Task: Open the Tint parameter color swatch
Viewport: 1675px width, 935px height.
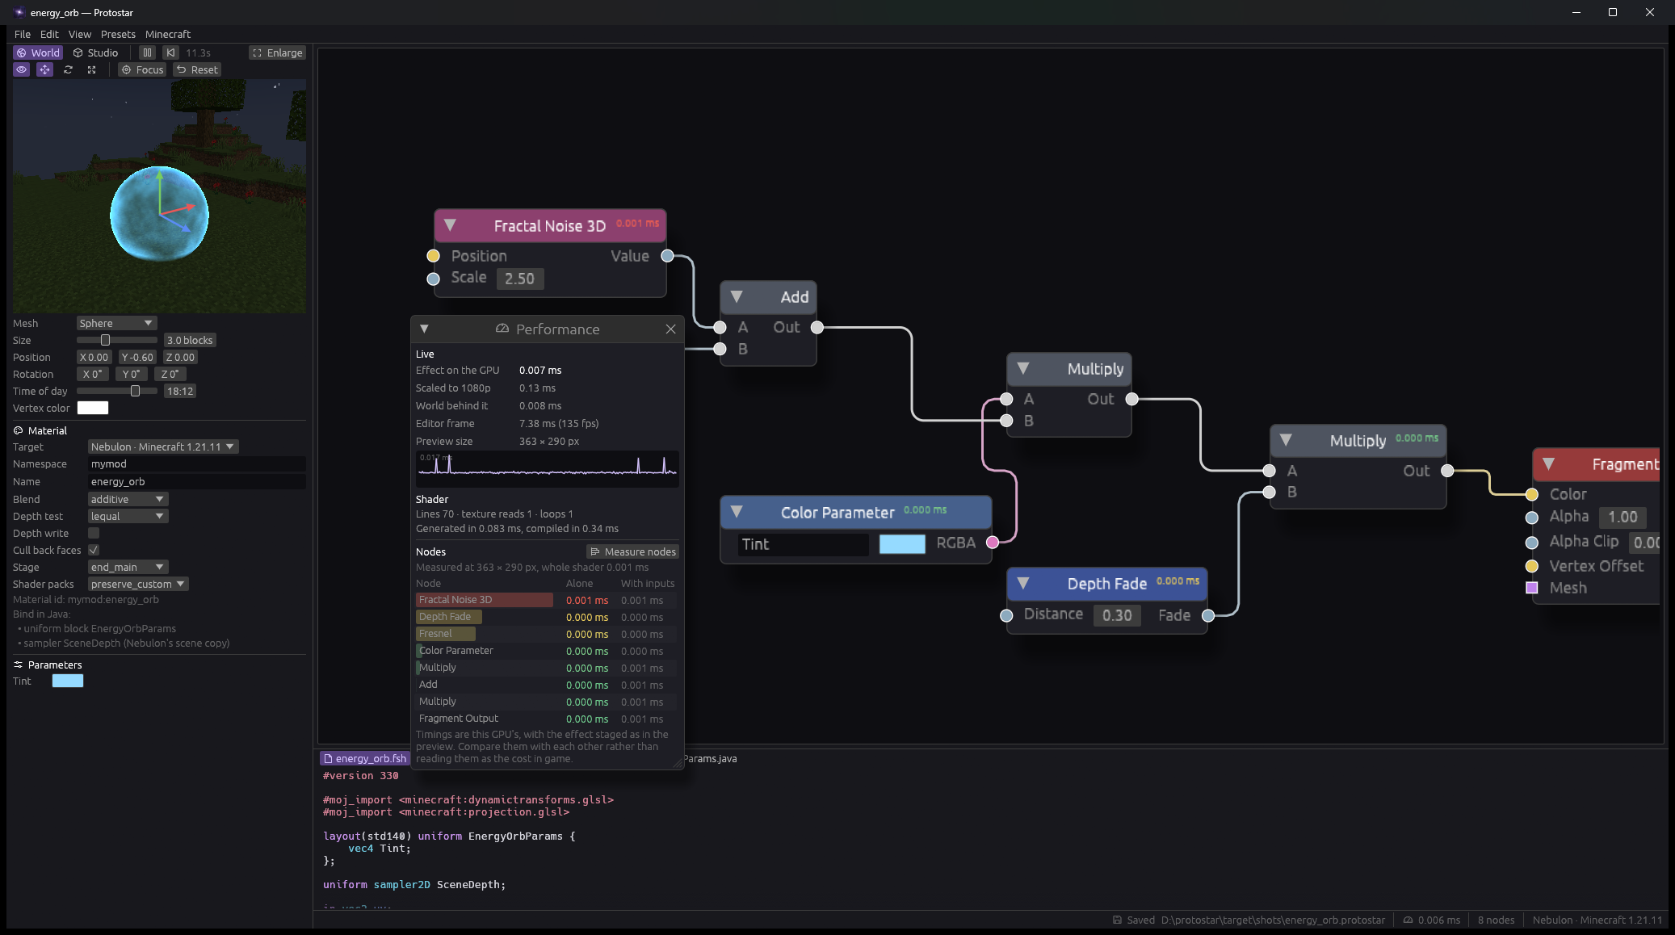Action: click(x=68, y=681)
